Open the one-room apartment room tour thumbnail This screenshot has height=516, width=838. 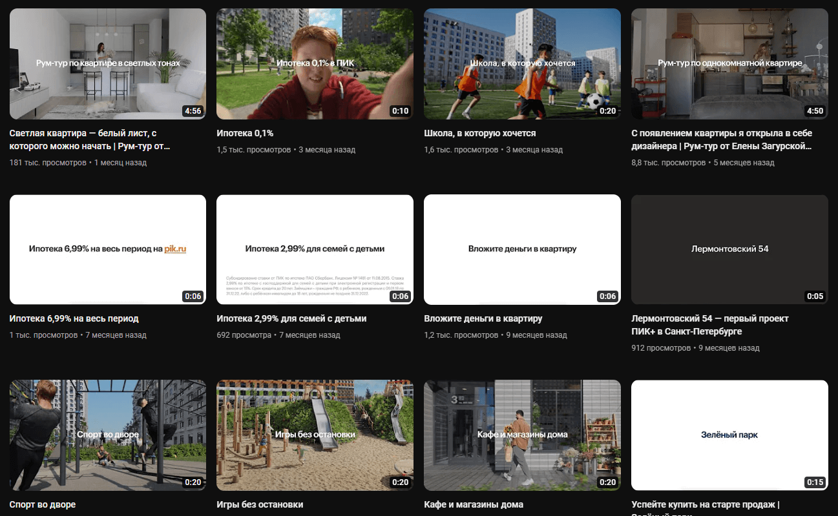pyautogui.click(x=729, y=64)
